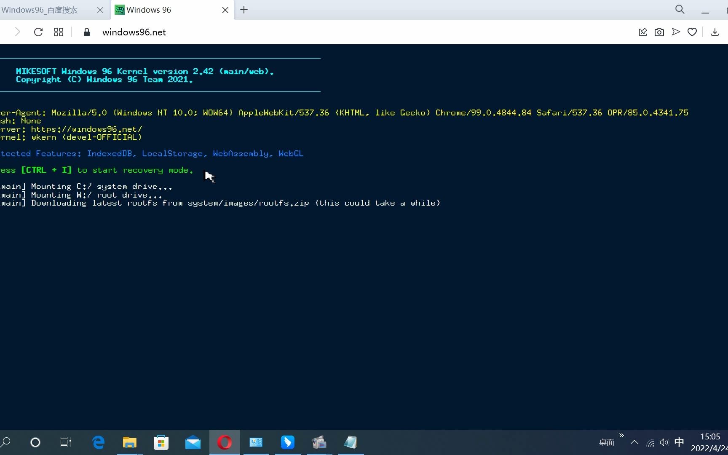Click the 桌面 desktop toolbar label
Viewport: 728px width, 455px height.
coord(607,442)
